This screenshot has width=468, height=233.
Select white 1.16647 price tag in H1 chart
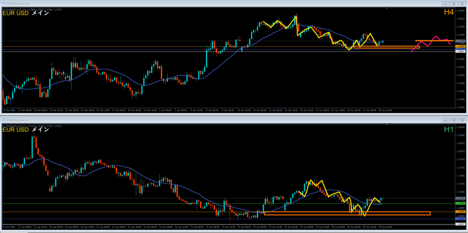click(460, 224)
